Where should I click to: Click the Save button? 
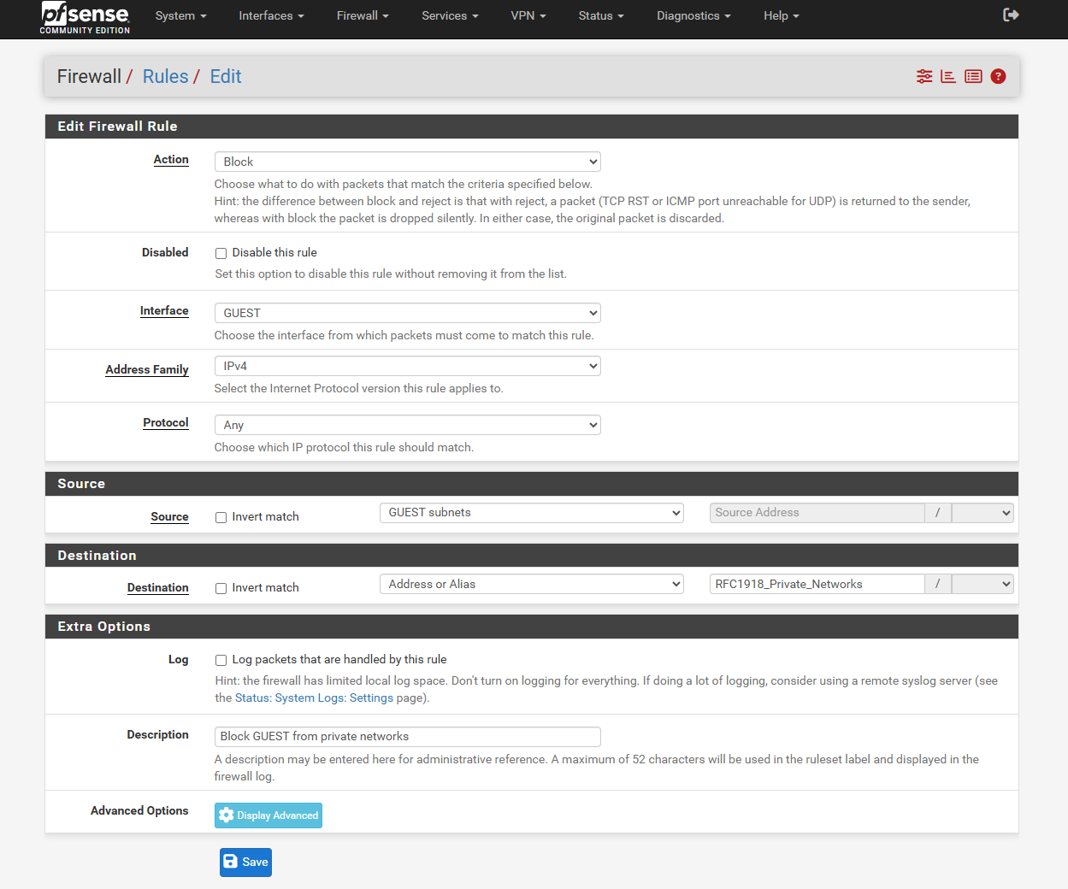(245, 862)
